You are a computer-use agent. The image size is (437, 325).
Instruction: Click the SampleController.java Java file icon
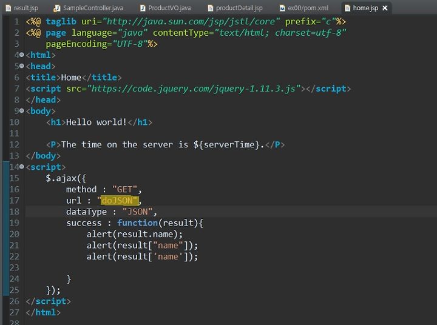57,8
